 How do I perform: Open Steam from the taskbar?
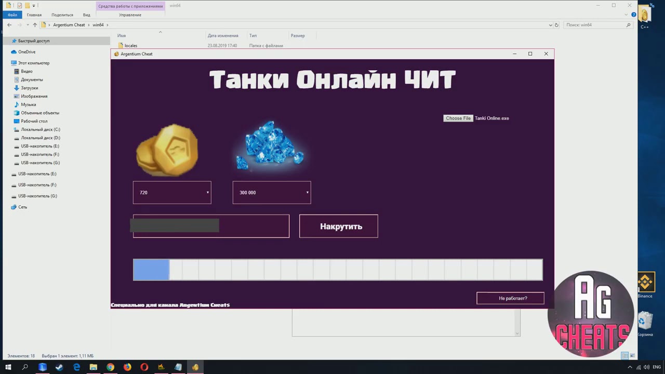point(59,367)
